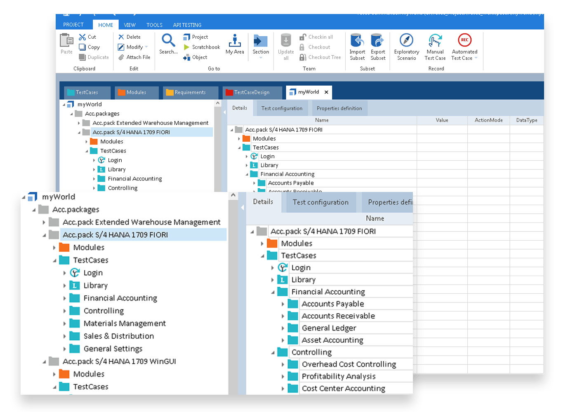The image size is (561, 412).
Task: Select Financial Accounting in back window left tree
Action: [x=134, y=179]
